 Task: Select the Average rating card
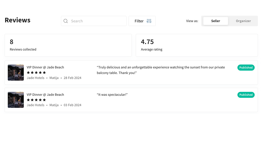(197, 45)
